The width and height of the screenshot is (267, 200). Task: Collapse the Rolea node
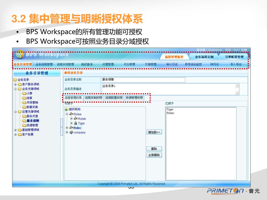tap(67, 114)
